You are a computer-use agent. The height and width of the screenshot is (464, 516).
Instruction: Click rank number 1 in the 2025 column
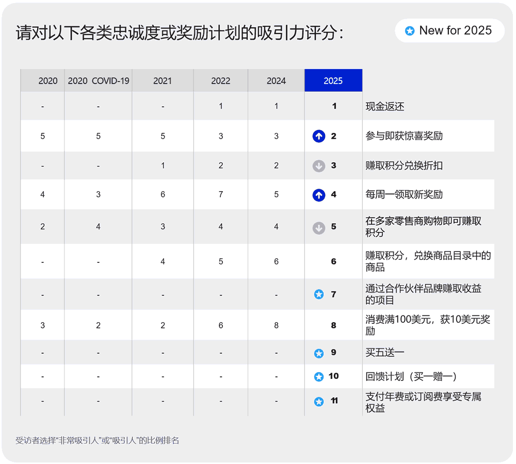point(333,106)
